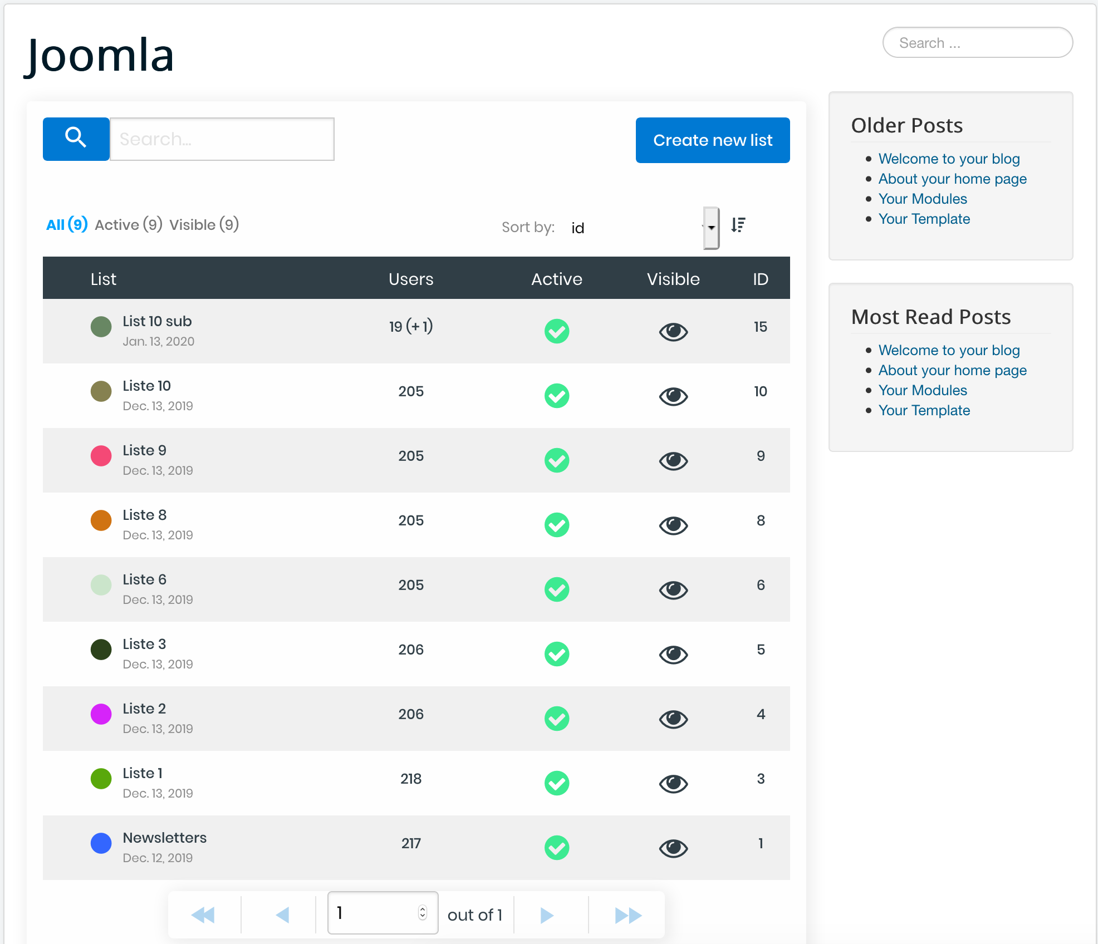1098x944 pixels.
Task: Click the pink color dot of Liste 9
Action: [x=101, y=456]
